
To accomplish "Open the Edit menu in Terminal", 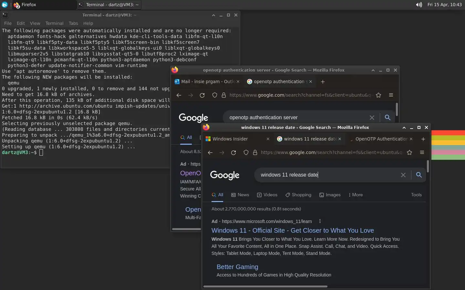I will tap(21, 23).
